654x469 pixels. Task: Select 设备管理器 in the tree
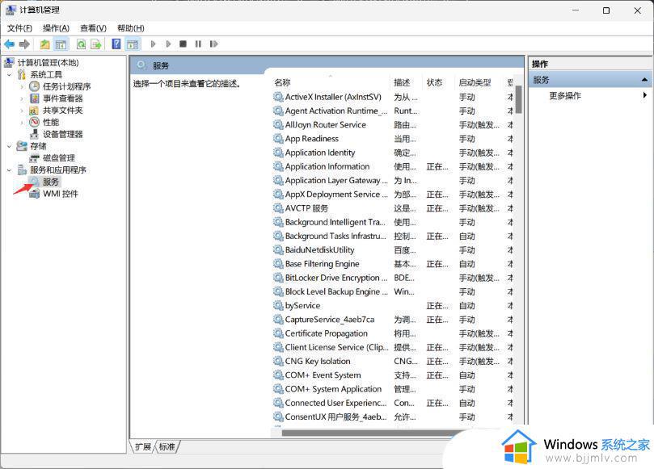[62, 134]
